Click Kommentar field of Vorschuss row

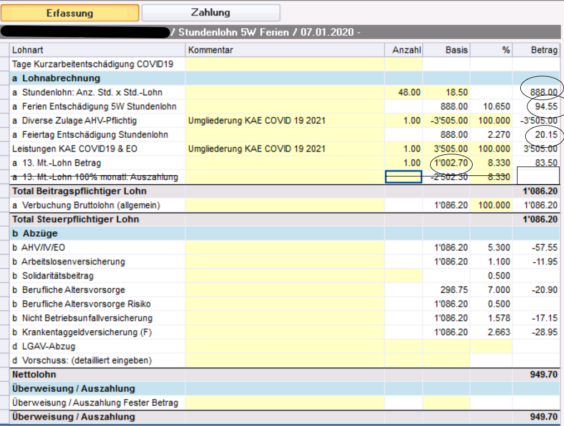pyautogui.click(x=285, y=360)
